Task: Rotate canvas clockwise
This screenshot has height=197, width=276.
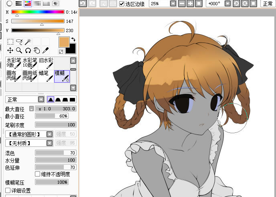Action: coord(245,4)
